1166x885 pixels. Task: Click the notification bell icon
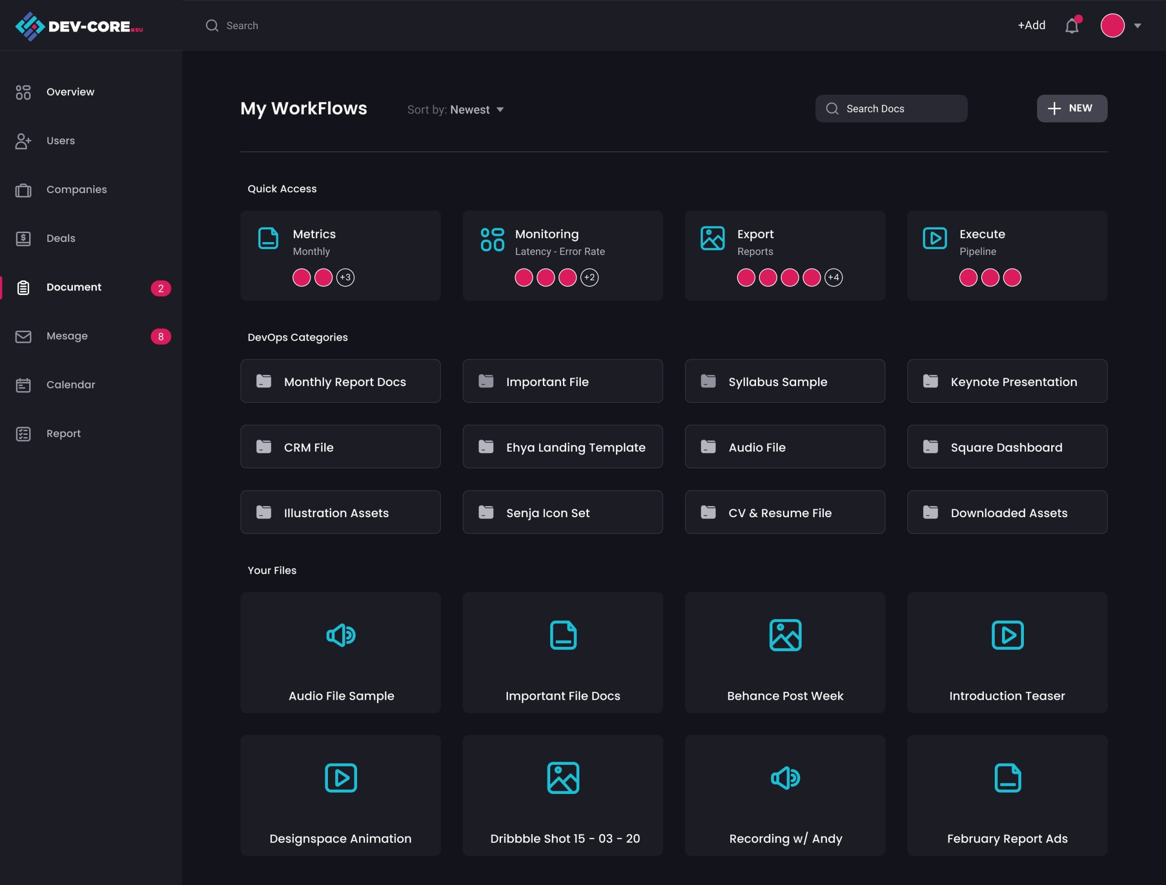pyautogui.click(x=1071, y=26)
